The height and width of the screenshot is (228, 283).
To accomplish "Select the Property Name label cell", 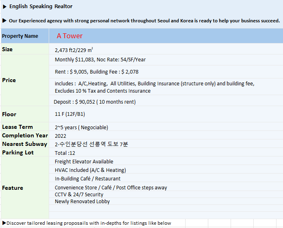I will (25, 36).
